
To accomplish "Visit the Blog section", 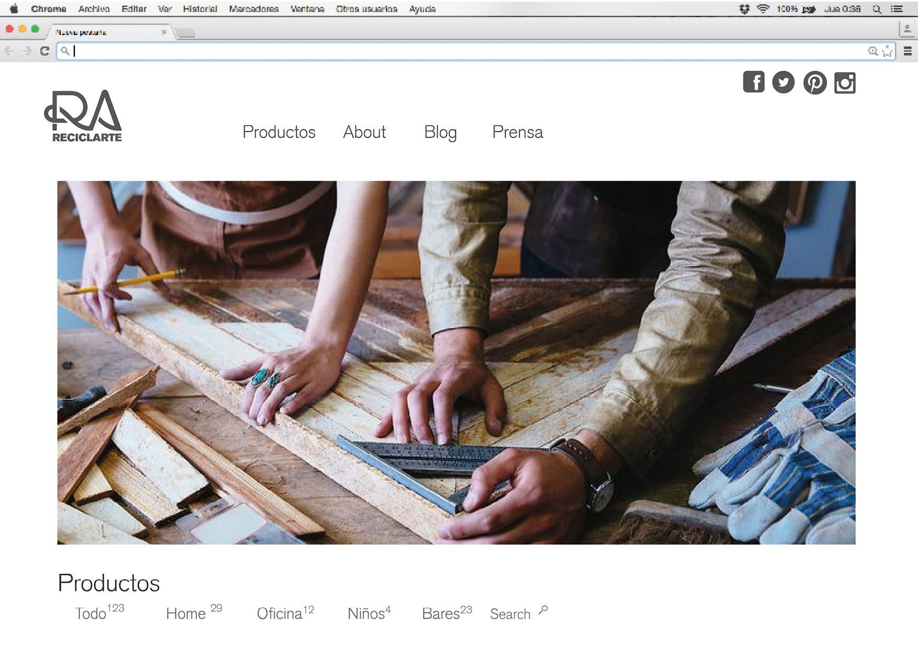I will click(440, 132).
